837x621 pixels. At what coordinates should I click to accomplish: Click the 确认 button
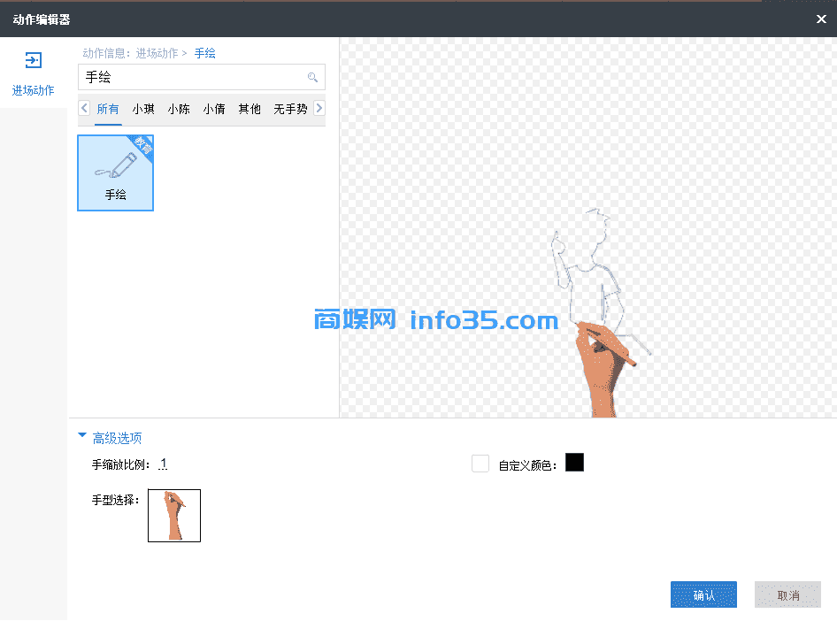(x=703, y=594)
